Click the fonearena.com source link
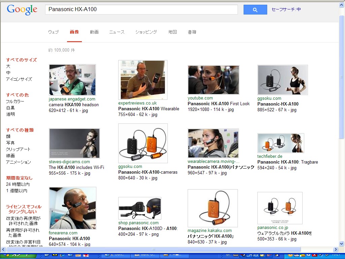This screenshot has height=259, width=345. (x=63, y=233)
